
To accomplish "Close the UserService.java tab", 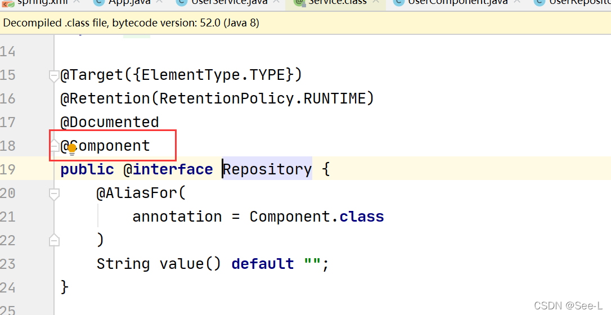I will [276, 2].
